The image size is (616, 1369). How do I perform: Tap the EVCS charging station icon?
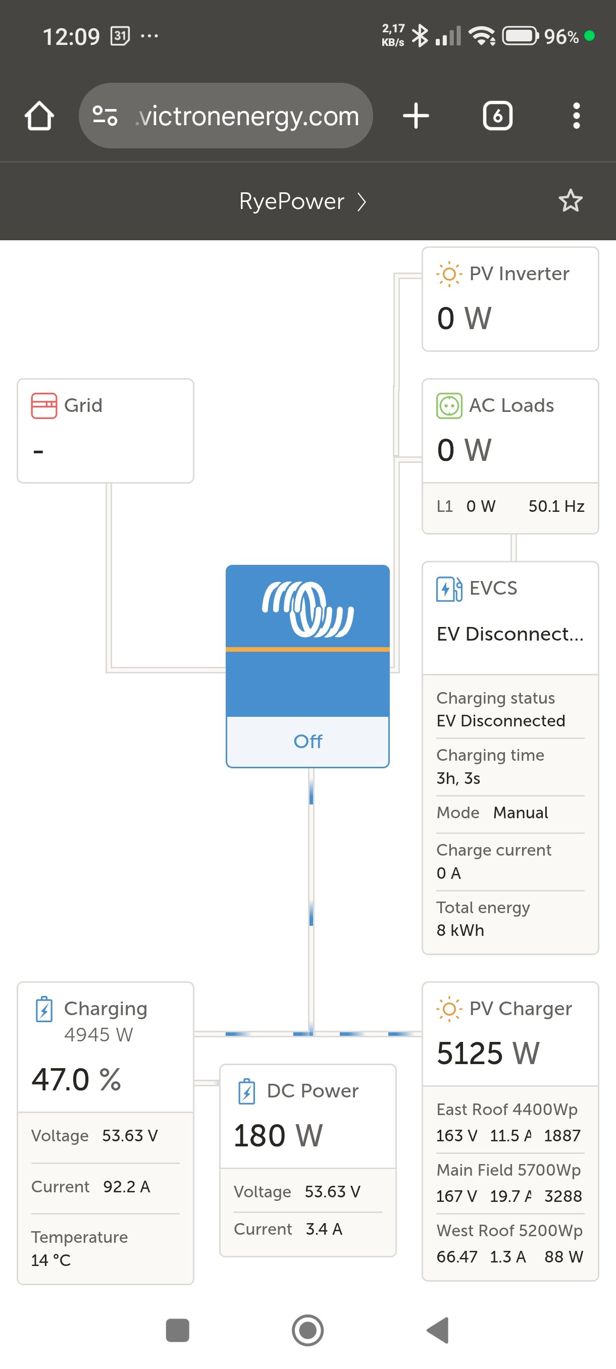[x=449, y=588]
